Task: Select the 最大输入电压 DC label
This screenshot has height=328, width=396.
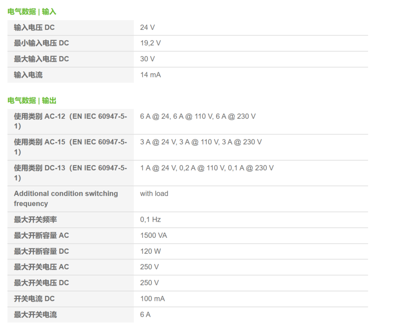Action: (41, 59)
